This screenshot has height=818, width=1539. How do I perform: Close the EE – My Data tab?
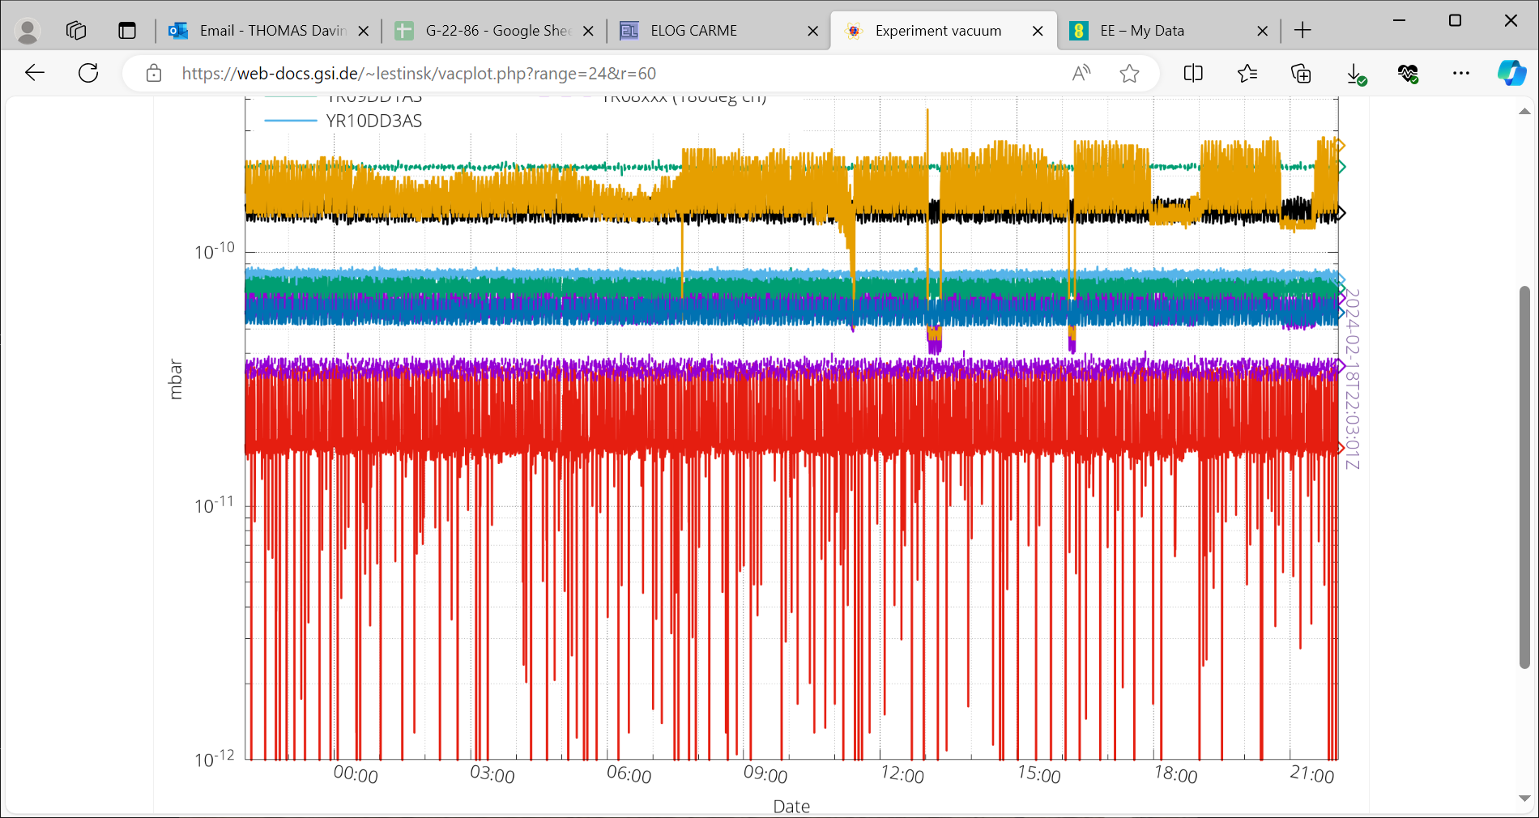click(x=1262, y=31)
